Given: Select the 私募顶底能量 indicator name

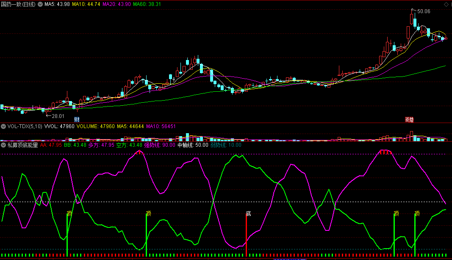Looking at the screenshot, I should [x=23, y=145].
